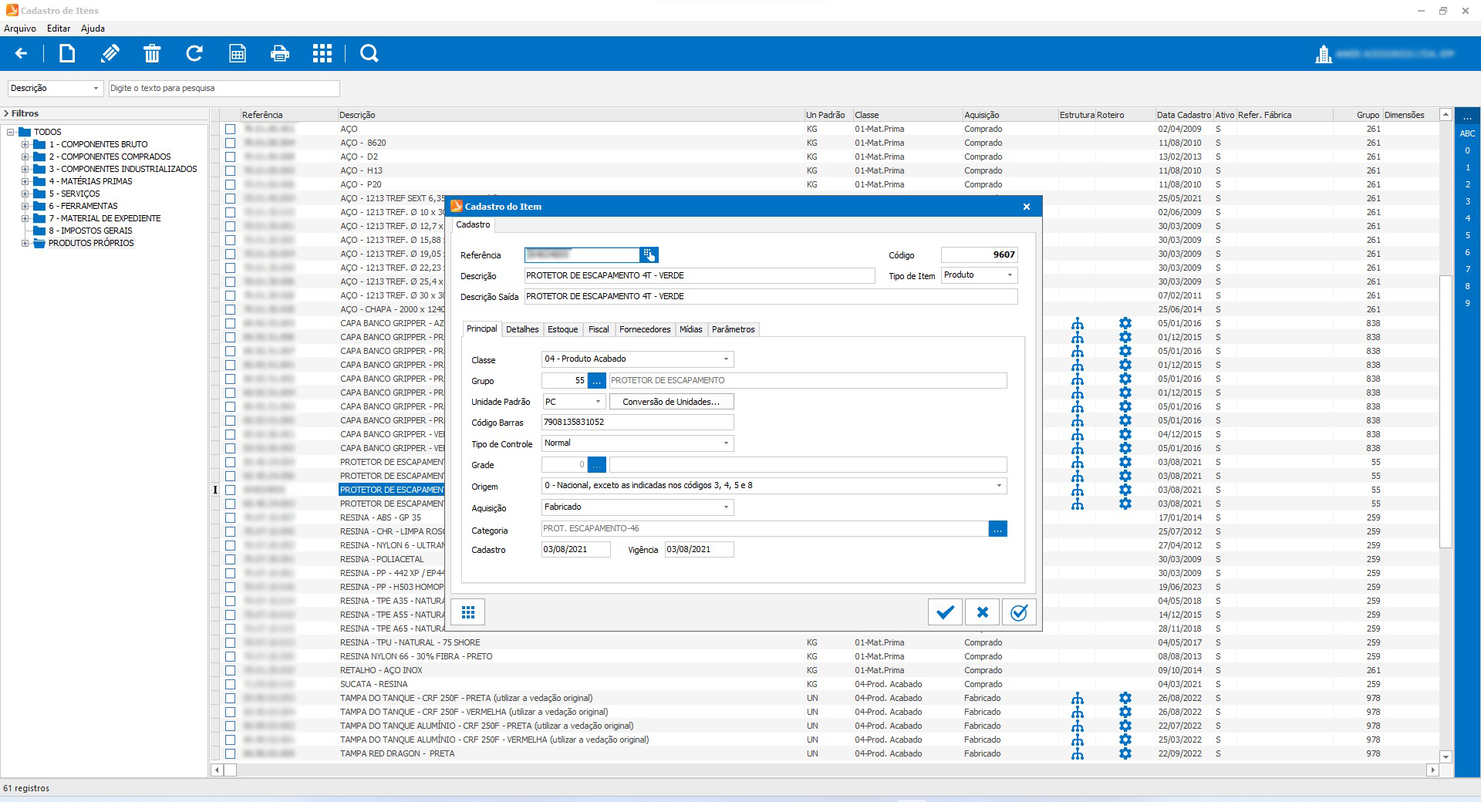
Task: Open routing gear for row dated 25/03/2022
Action: pos(1125,740)
